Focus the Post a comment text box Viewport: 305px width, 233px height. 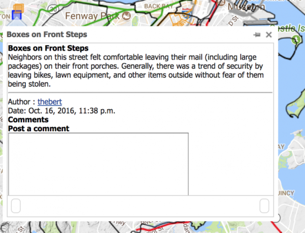pyautogui.click(x=98, y=164)
